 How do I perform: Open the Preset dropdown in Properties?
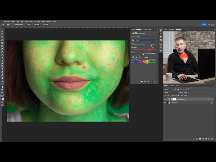[x=146, y=37]
